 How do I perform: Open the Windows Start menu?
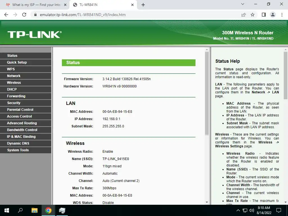[7, 210]
